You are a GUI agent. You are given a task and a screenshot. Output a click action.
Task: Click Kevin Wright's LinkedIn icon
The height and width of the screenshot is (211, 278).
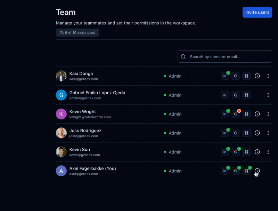225,114
